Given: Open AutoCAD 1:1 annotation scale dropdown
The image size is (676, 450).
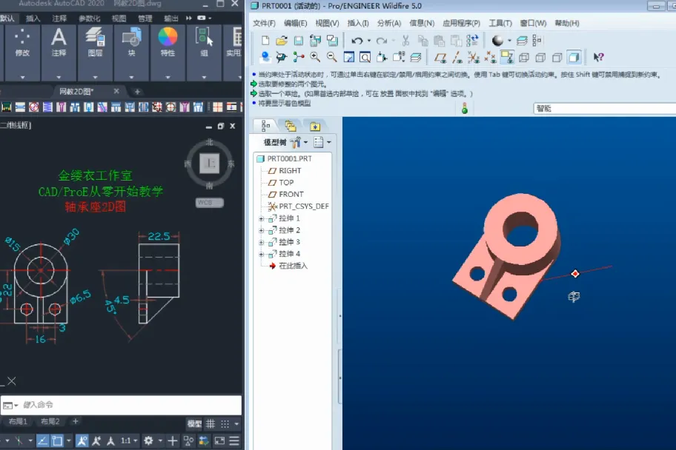Looking at the screenshot, I should pyautogui.click(x=129, y=440).
